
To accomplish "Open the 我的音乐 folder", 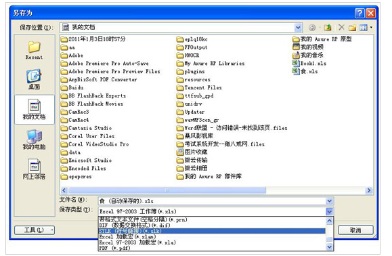I will pyautogui.click(x=308, y=55).
